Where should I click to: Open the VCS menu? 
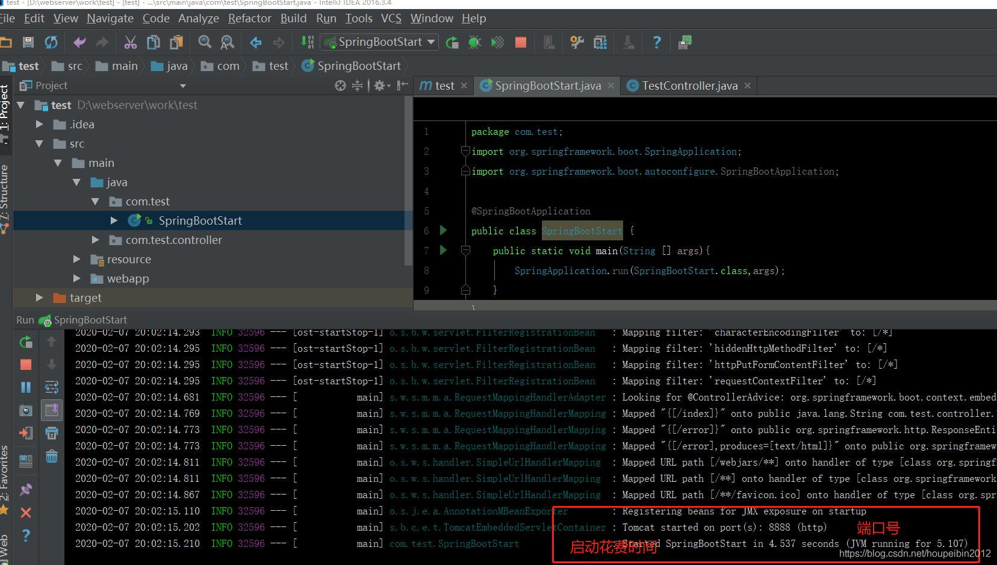[x=391, y=19]
